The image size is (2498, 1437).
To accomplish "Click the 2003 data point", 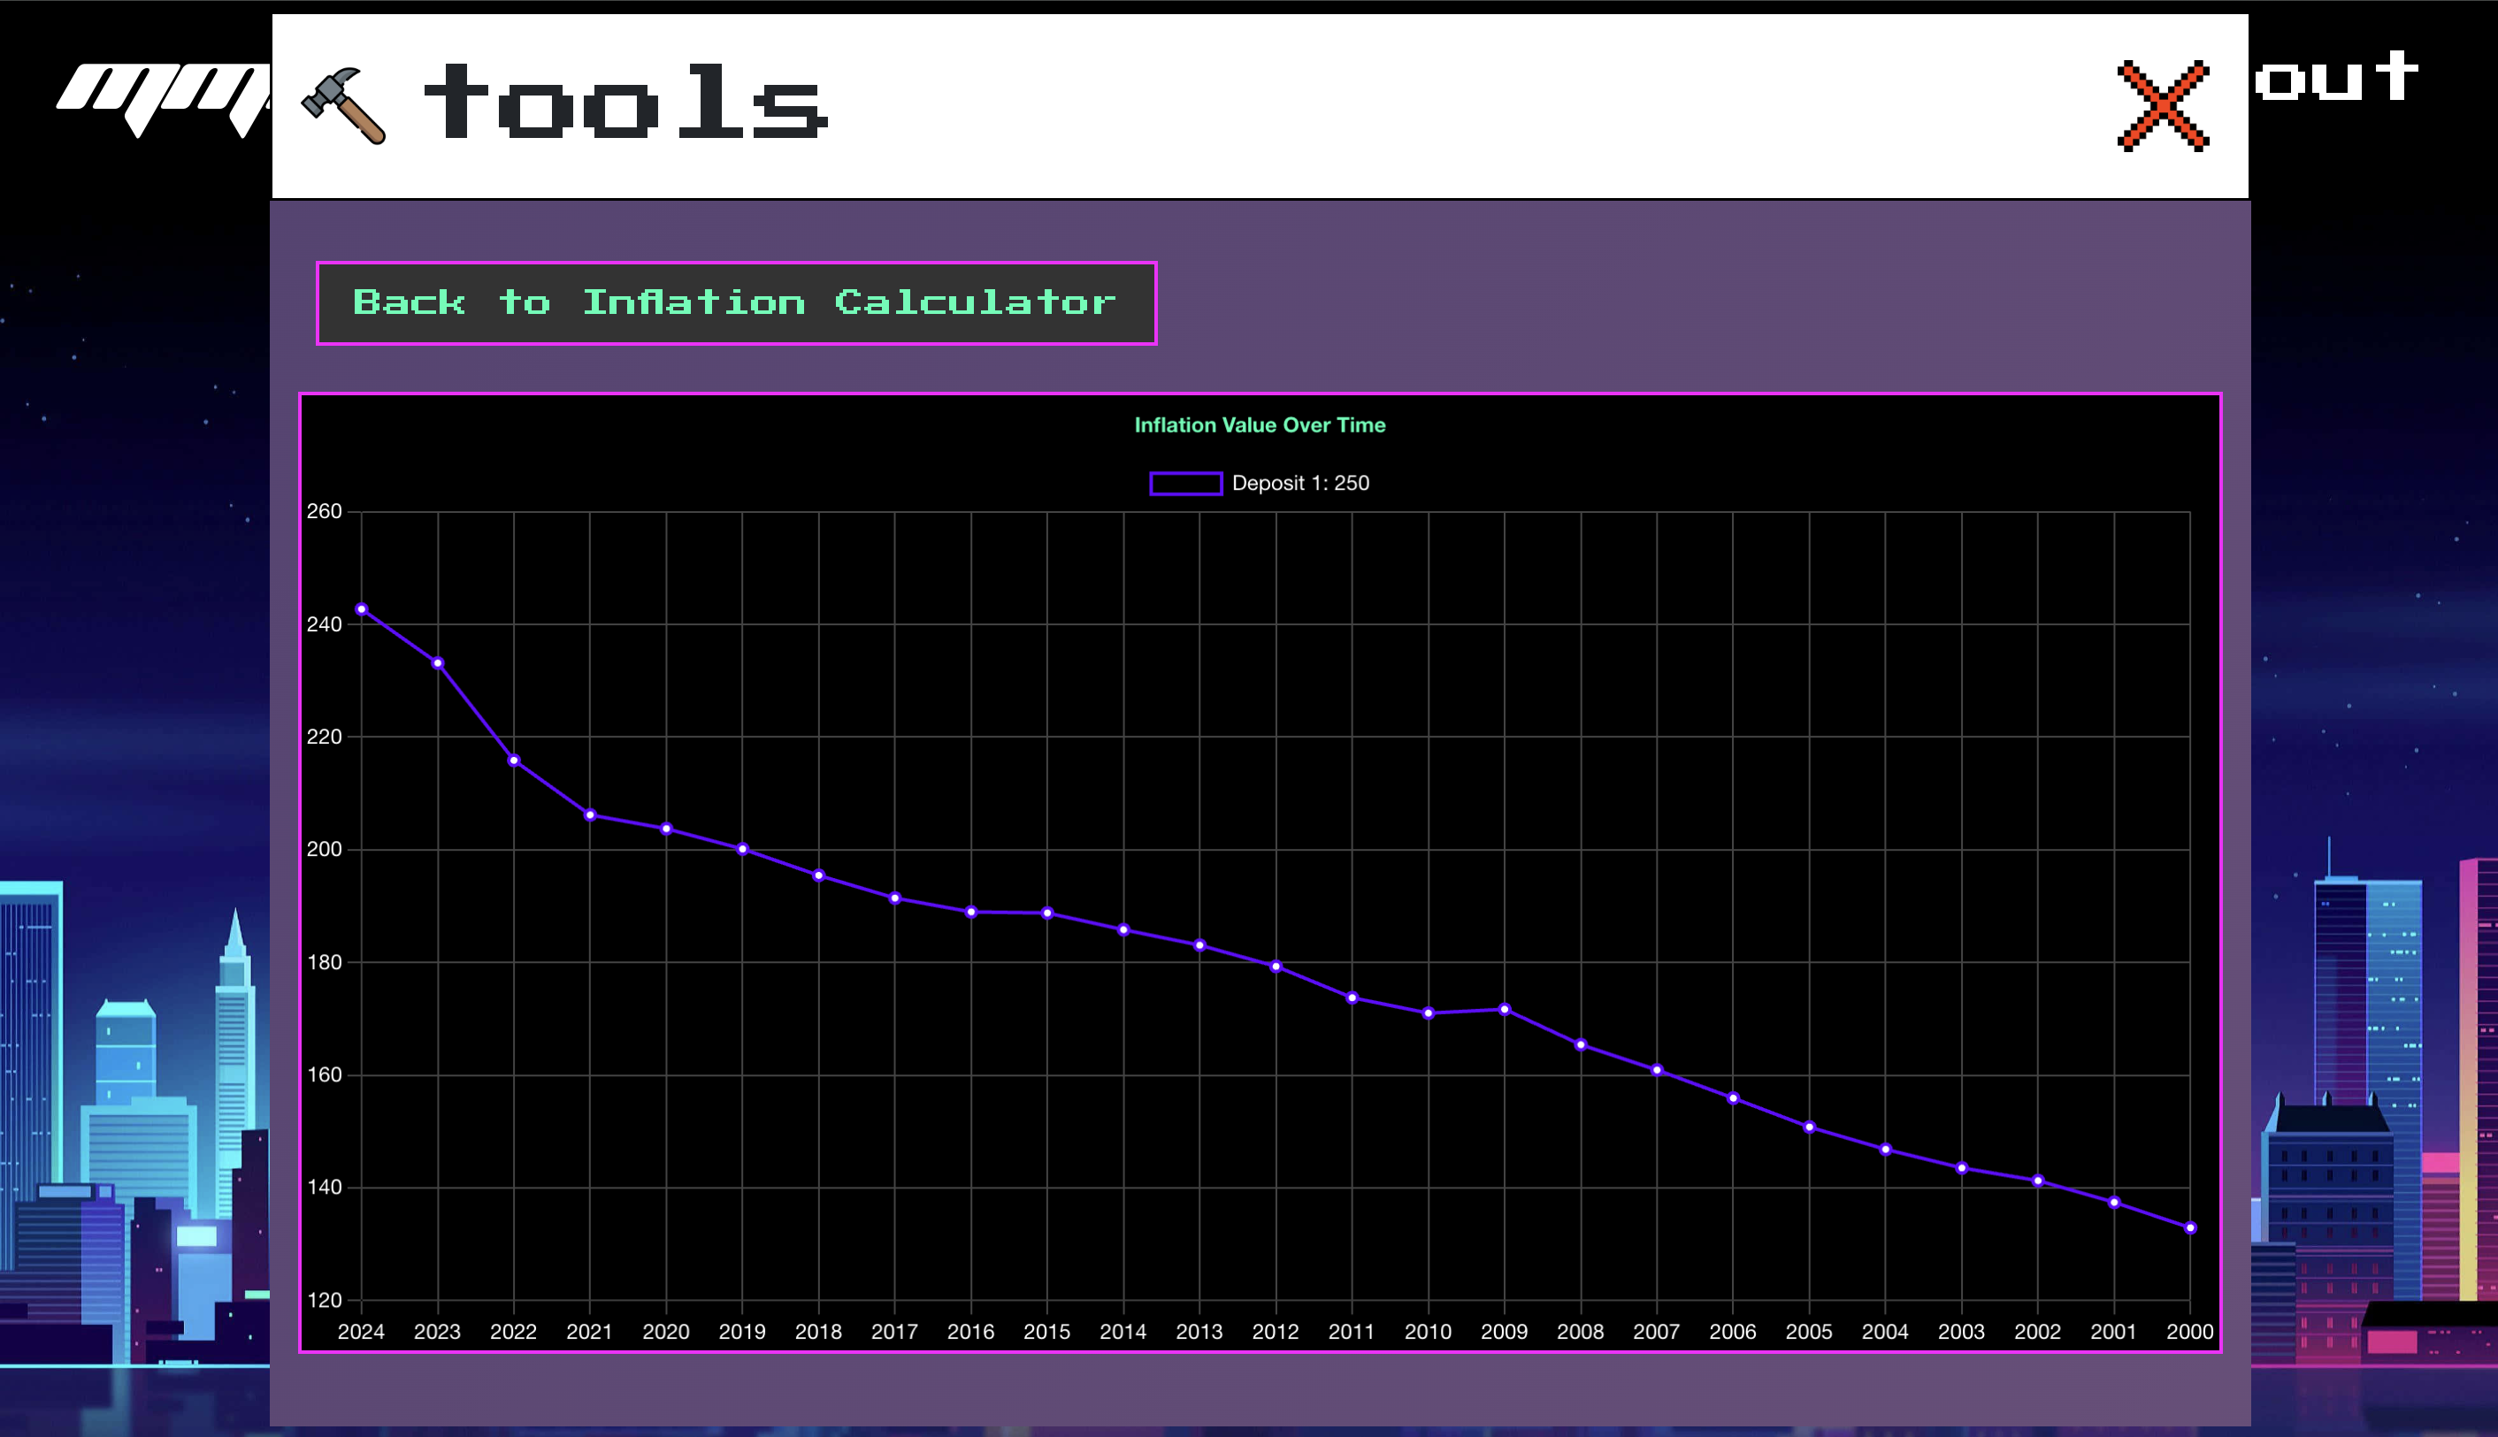I will pyautogui.click(x=1961, y=1167).
